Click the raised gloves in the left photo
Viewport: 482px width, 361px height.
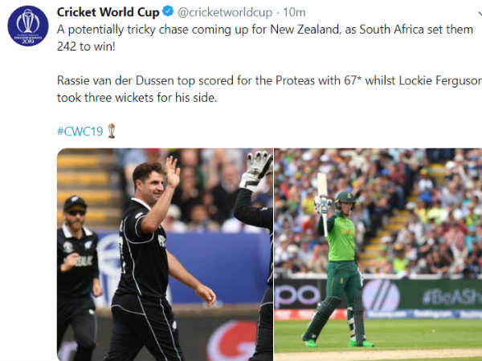(257, 170)
